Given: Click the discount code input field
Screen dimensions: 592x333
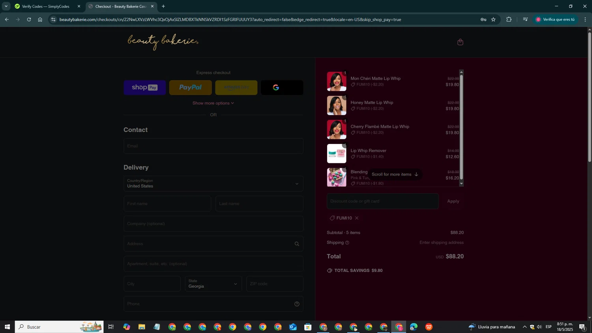Looking at the screenshot, I should pos(382,201).
